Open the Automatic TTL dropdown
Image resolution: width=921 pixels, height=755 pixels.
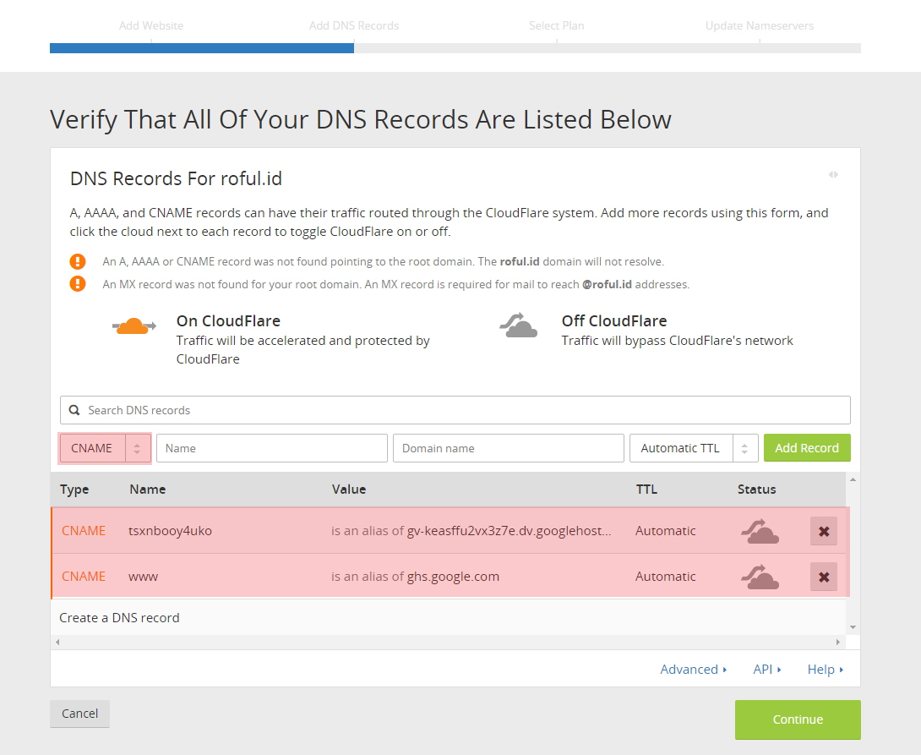693,448
